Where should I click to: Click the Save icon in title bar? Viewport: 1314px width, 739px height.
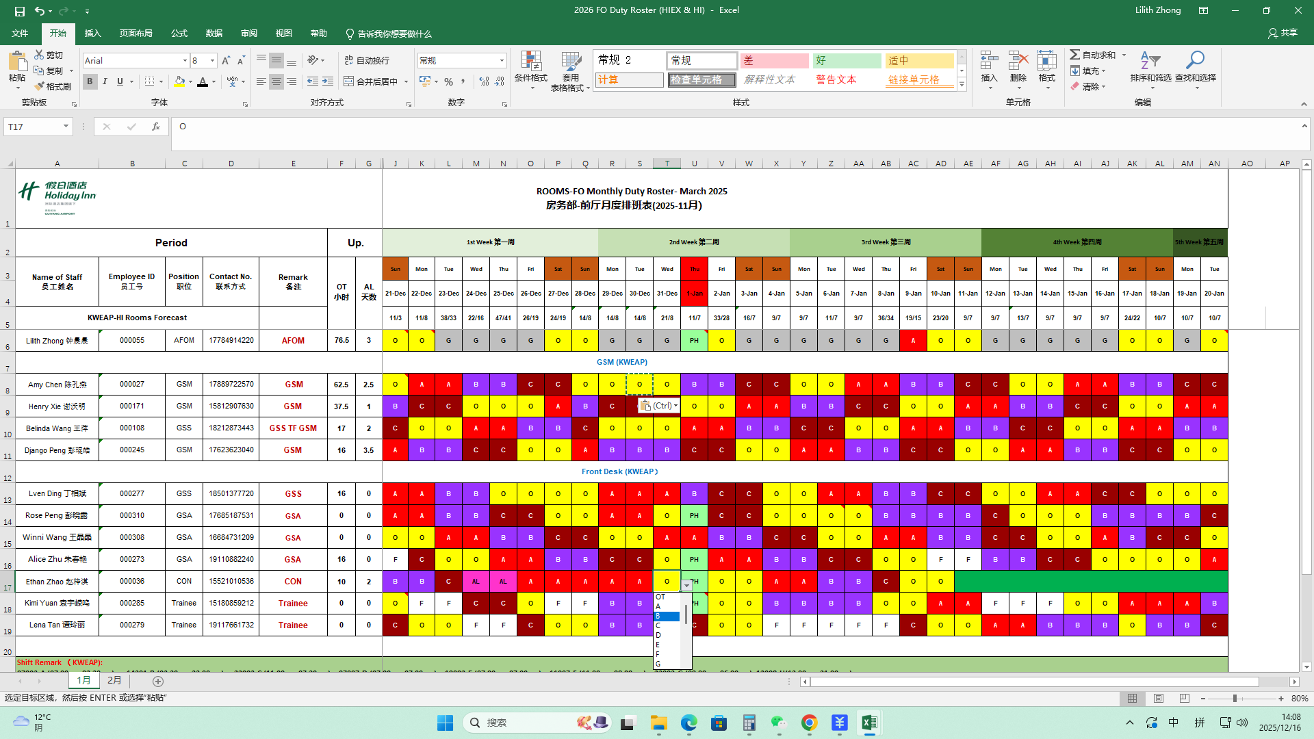pos(20,11)
